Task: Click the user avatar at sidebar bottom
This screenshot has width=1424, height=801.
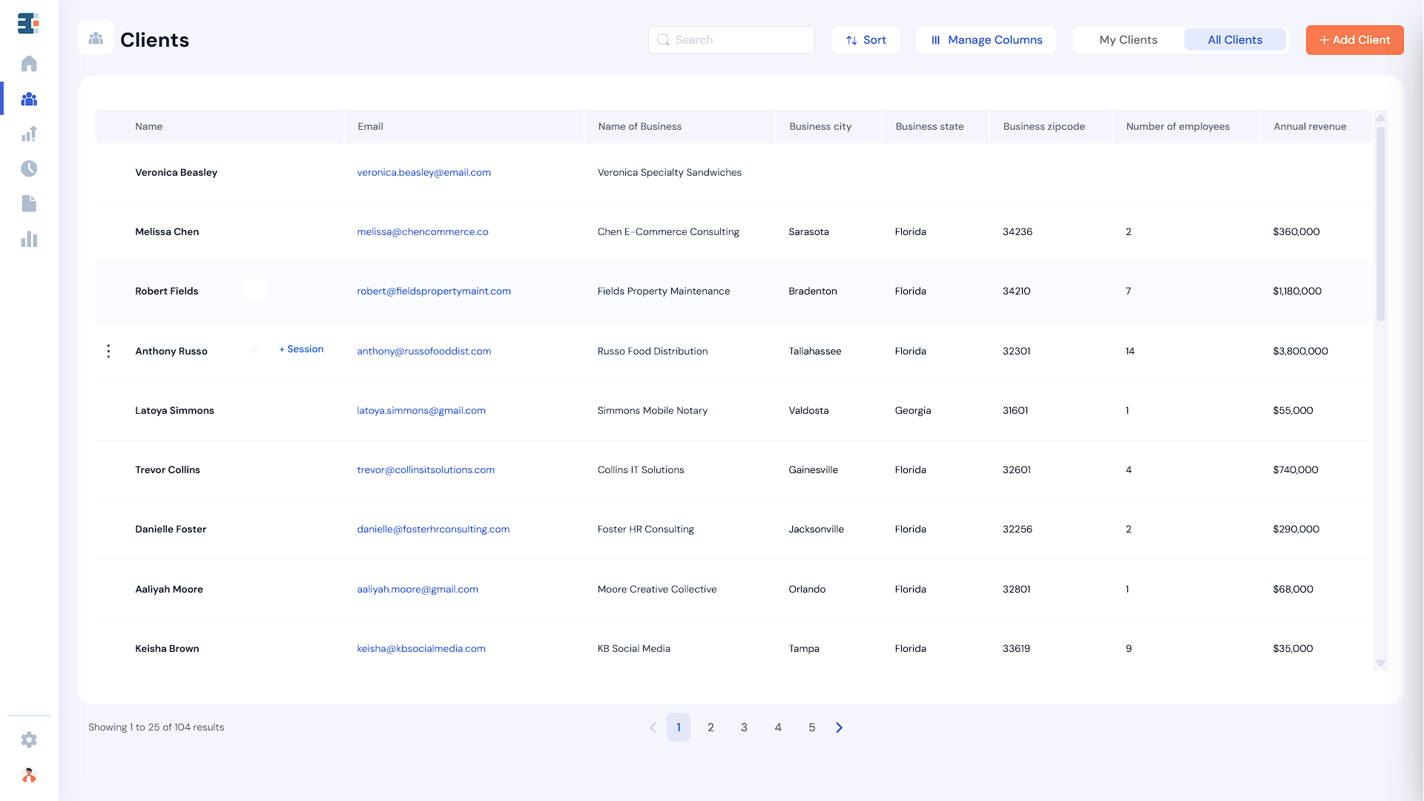Action: click(29, 775)
